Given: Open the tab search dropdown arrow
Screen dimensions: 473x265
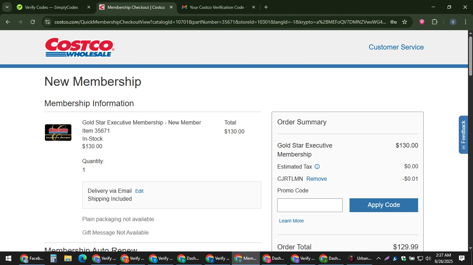Looking at the screenshot, I should point(7,7).
